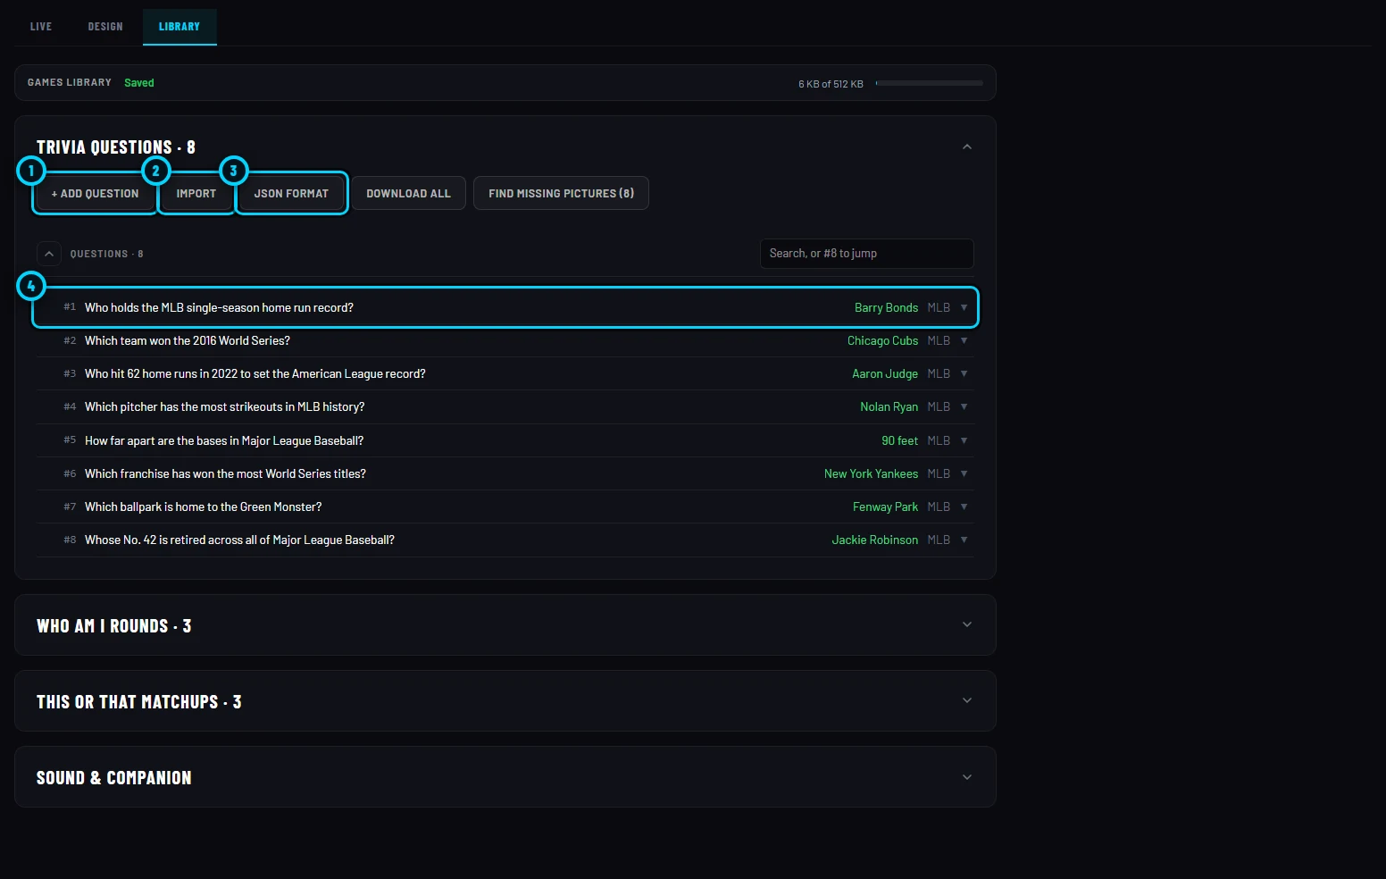Viewport: 1386px width, 879px height.
Task: Click the answer 'Fenway Park'
Action: pos(885,507)
